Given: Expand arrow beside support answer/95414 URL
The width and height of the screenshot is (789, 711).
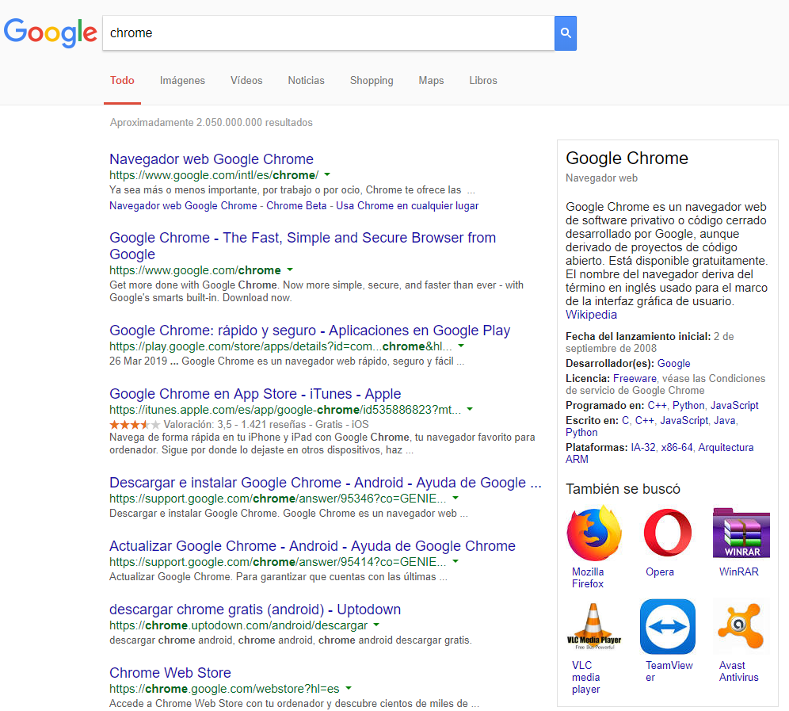Looking at the screenshot, I should (x=455, y=561).
